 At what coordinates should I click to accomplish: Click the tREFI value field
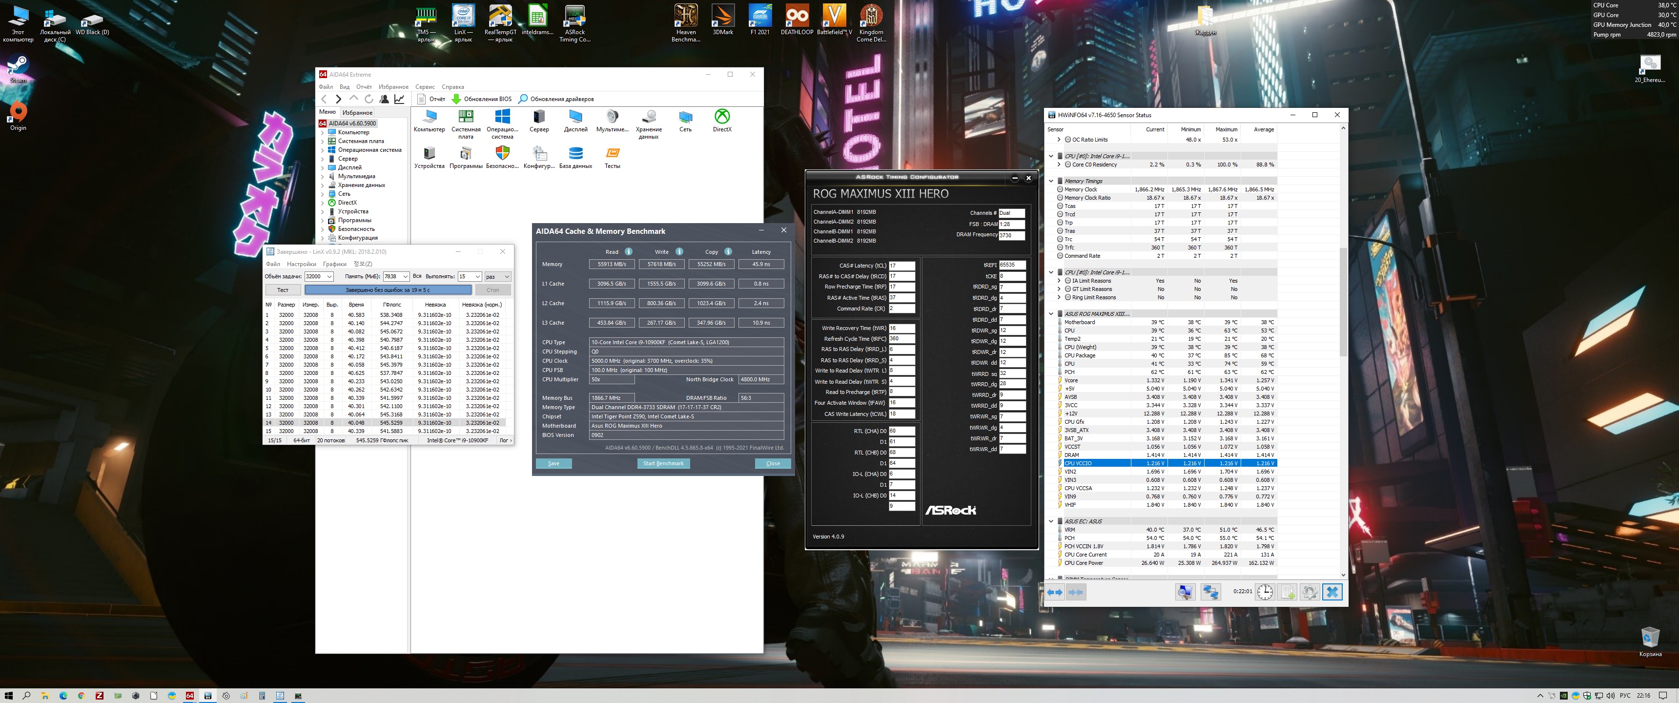(1012, 265)
